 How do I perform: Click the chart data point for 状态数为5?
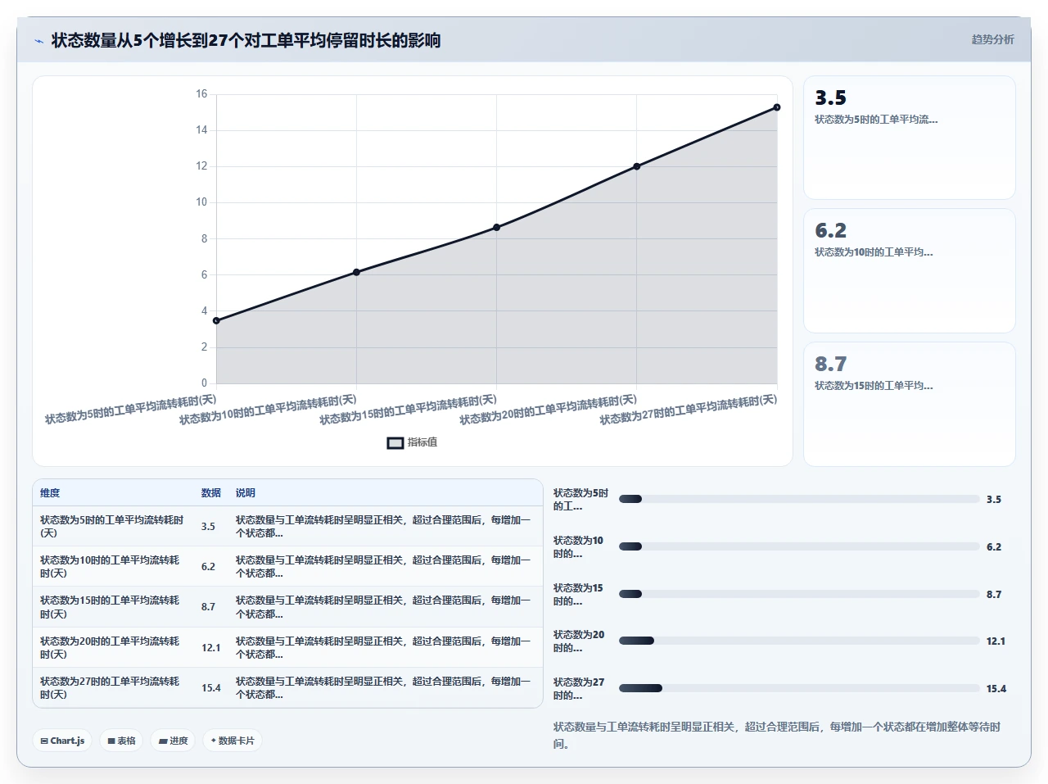click(x=216, y=320)
